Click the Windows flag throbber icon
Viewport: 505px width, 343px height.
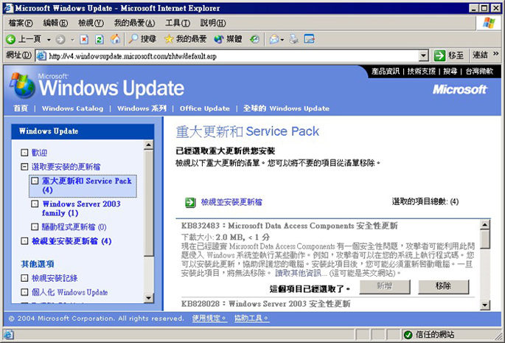pos(489,23)
